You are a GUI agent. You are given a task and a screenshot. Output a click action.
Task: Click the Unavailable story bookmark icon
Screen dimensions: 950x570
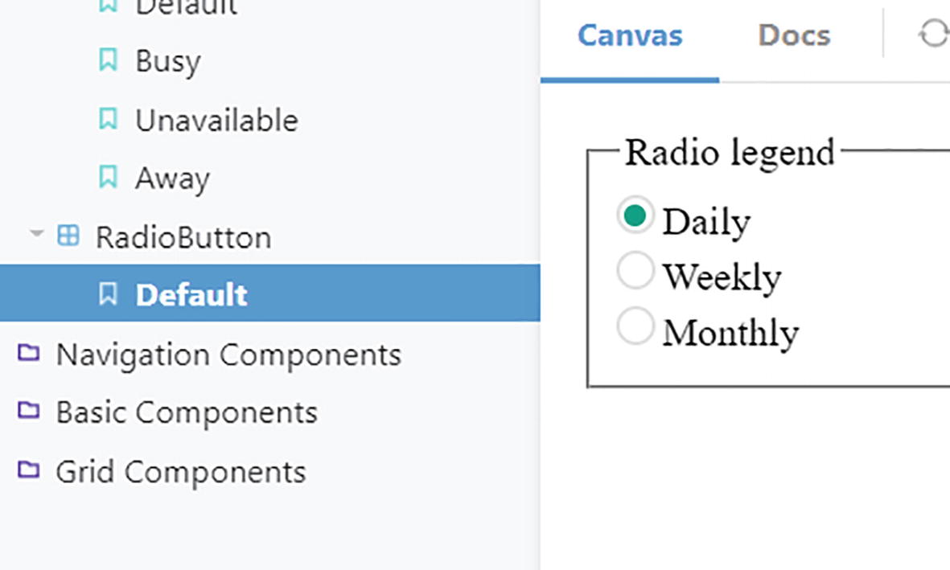[107, 120]
